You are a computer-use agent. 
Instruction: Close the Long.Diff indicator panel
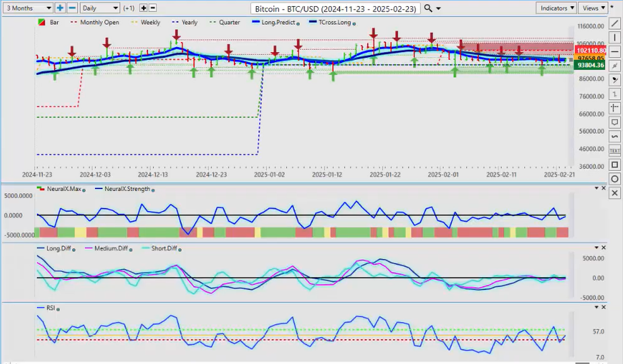pyautogui.click(x=604, y=248)
